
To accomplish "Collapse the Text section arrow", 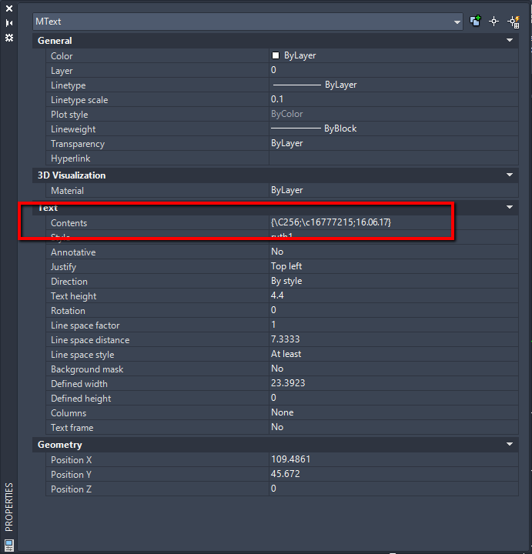I will pos(510,208).
